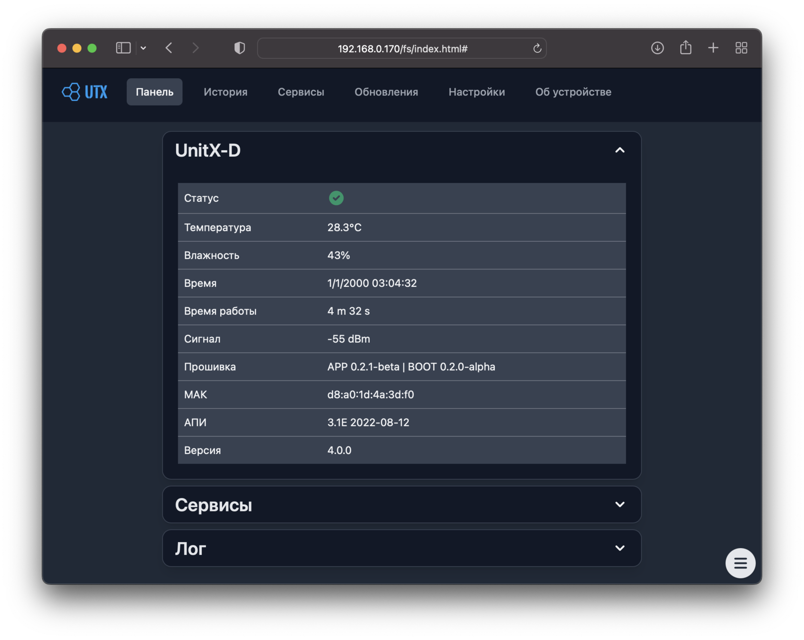Open the Об устройстве page
Screen dimensions: 804x640
(573, 92)
